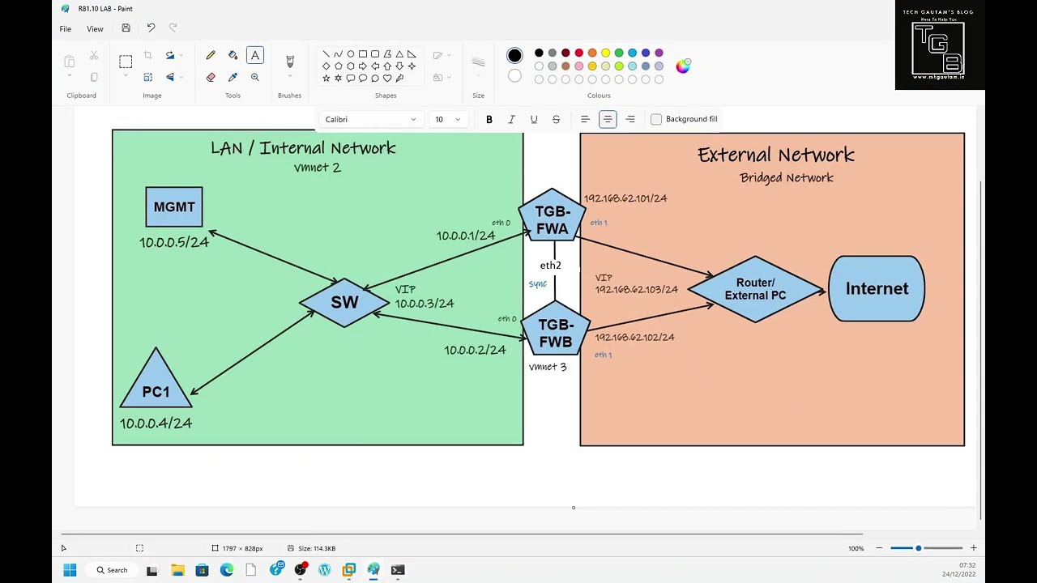Open the Windows Start menu

pos(70,570)
